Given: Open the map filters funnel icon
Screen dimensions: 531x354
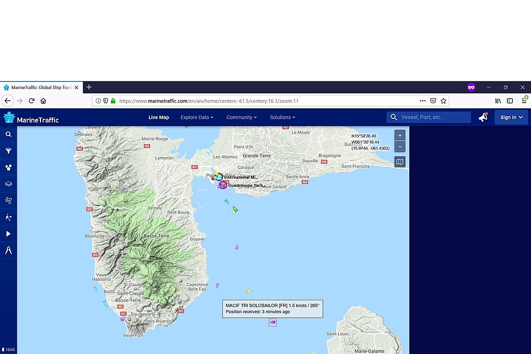Looking at the screenshot, I should click(x=8, y=151).
